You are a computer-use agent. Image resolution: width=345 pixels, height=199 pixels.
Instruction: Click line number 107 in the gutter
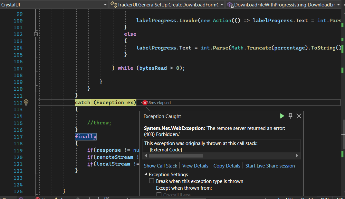coord(18,68)
